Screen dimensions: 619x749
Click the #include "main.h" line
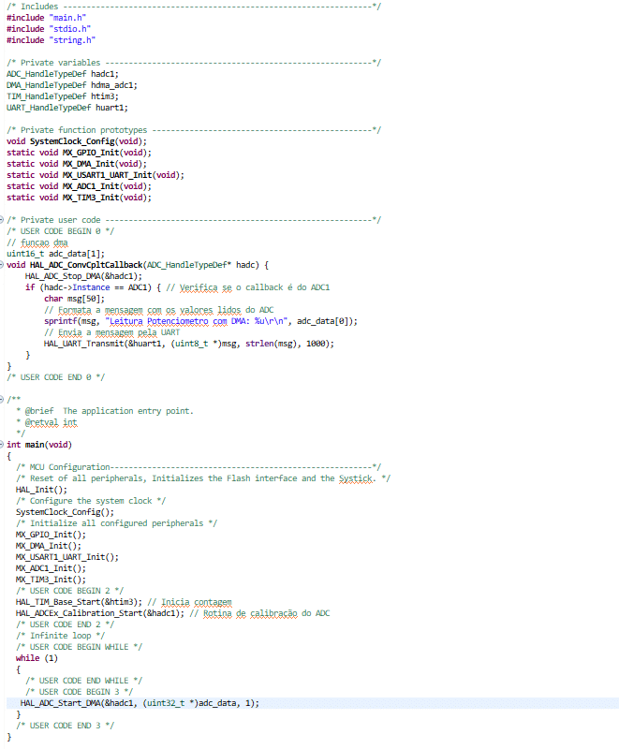pos(51,18)
